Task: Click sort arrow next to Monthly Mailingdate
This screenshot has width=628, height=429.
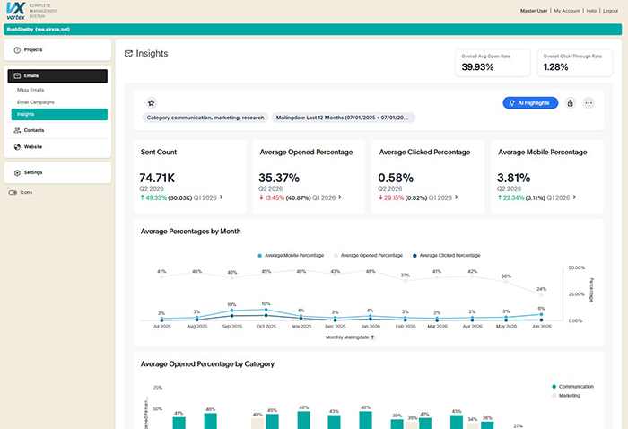Action: coord(373,337)
